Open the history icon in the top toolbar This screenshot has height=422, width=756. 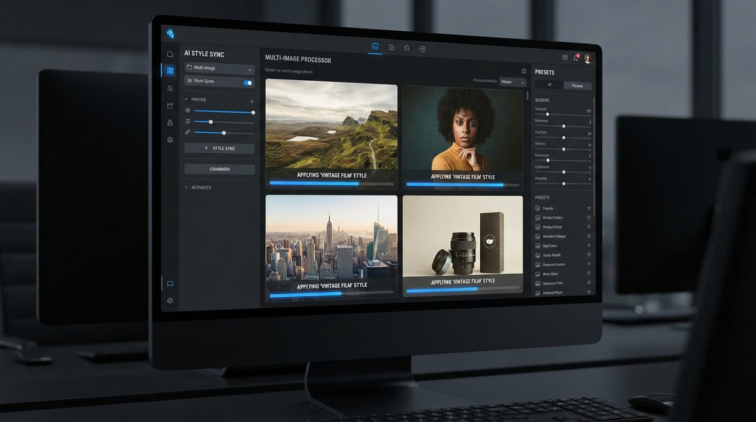click(422, 48)
